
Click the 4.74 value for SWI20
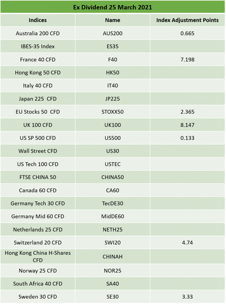point(187,243)
